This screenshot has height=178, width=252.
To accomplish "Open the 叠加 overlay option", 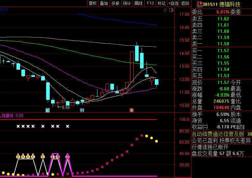I will click(x=104, y=3).
